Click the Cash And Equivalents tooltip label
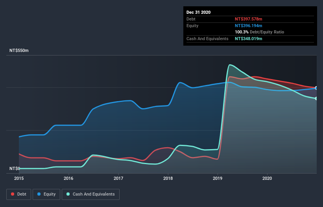This screenshot has width=323, height=207. click(x=207, y=39)
